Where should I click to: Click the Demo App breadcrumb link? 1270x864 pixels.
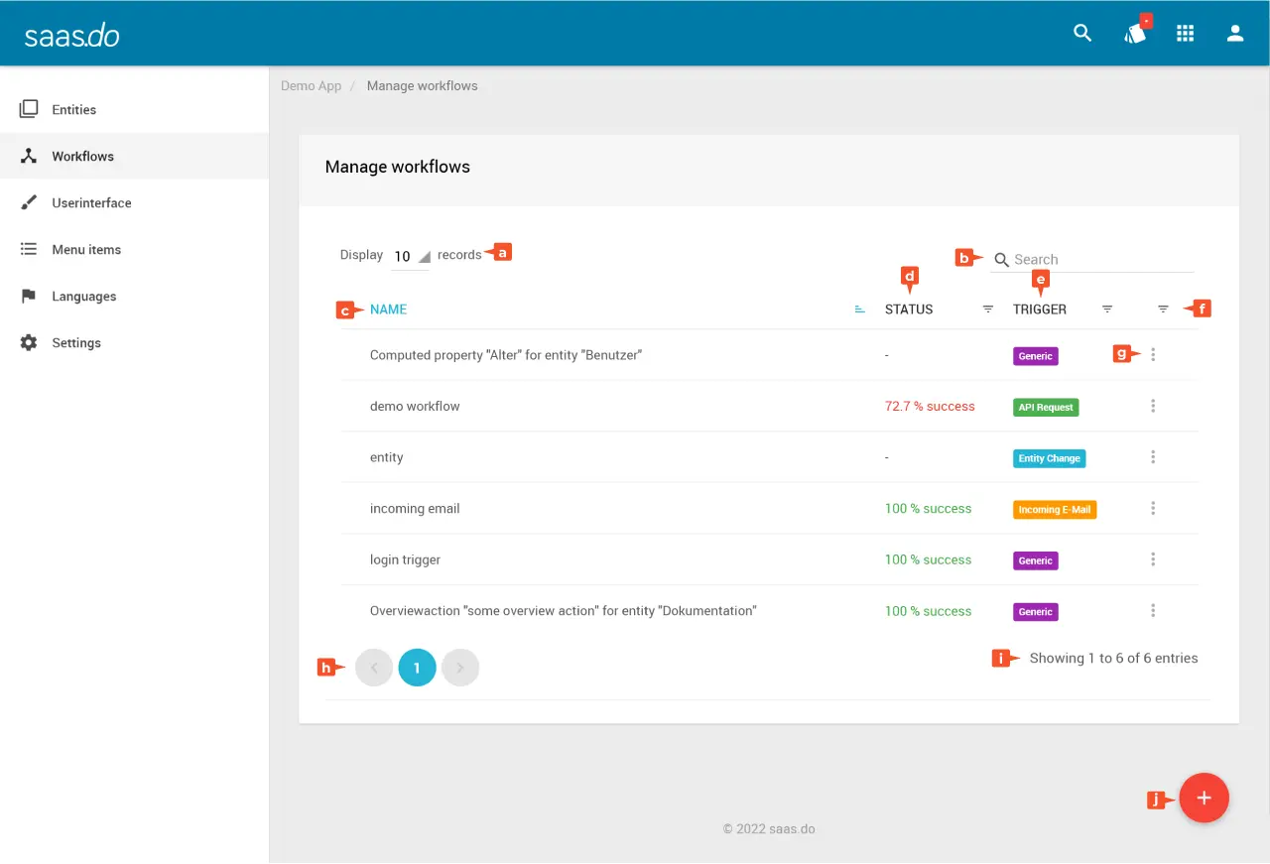(311, 86)
